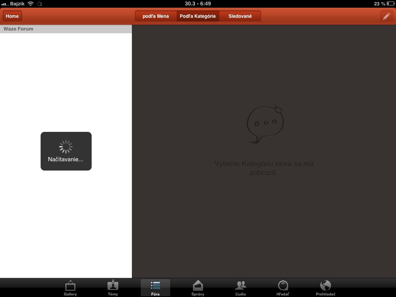Open the Prehliadač globe icon
Viewport: 396px width, 297px height.
pyautogui.click(x=326, y=286)
